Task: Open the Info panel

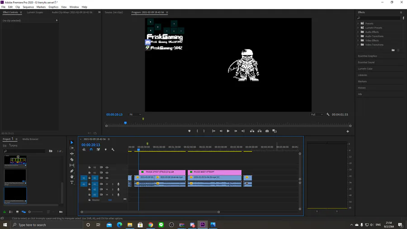Action: (x=360, y=94)
